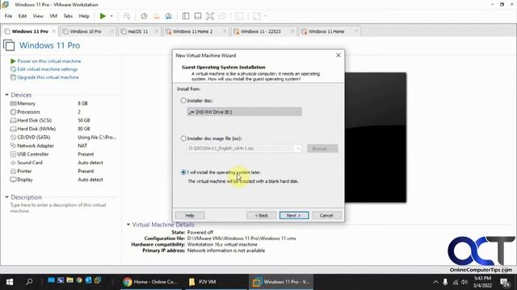The width and height of the screenshot is (517, 290).
Task: Click the Take Snapshot clock icon
Action: tap(144, 16)
